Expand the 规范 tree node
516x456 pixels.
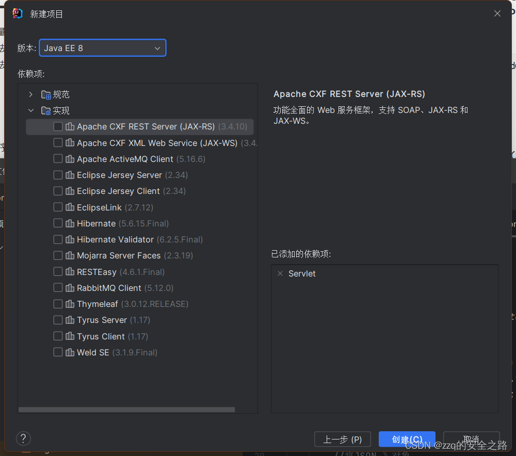coord(31,95)
